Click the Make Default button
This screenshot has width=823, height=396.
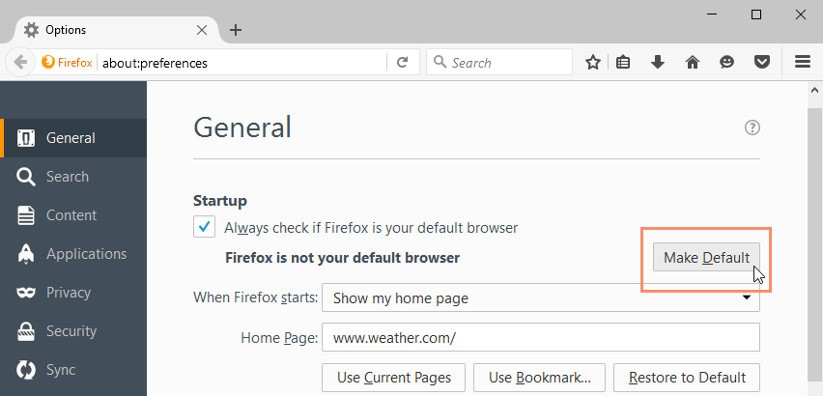click(706, 258)
